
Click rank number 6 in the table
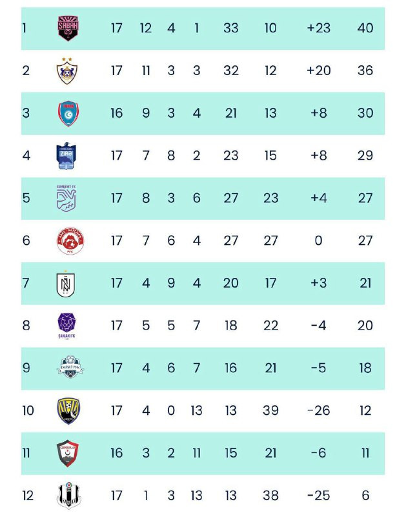26,240
